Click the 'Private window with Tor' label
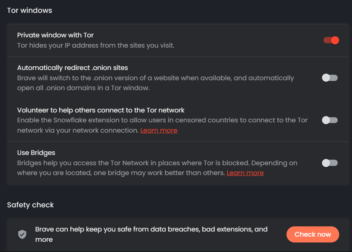Screen dimensions: 352x252 pyautogui.click(x=55, y=35)
